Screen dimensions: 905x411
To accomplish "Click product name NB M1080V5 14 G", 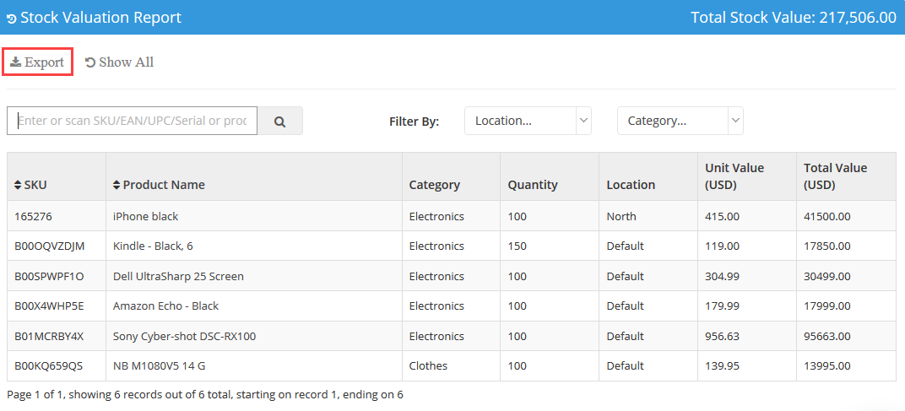I will tap(160, 366).
